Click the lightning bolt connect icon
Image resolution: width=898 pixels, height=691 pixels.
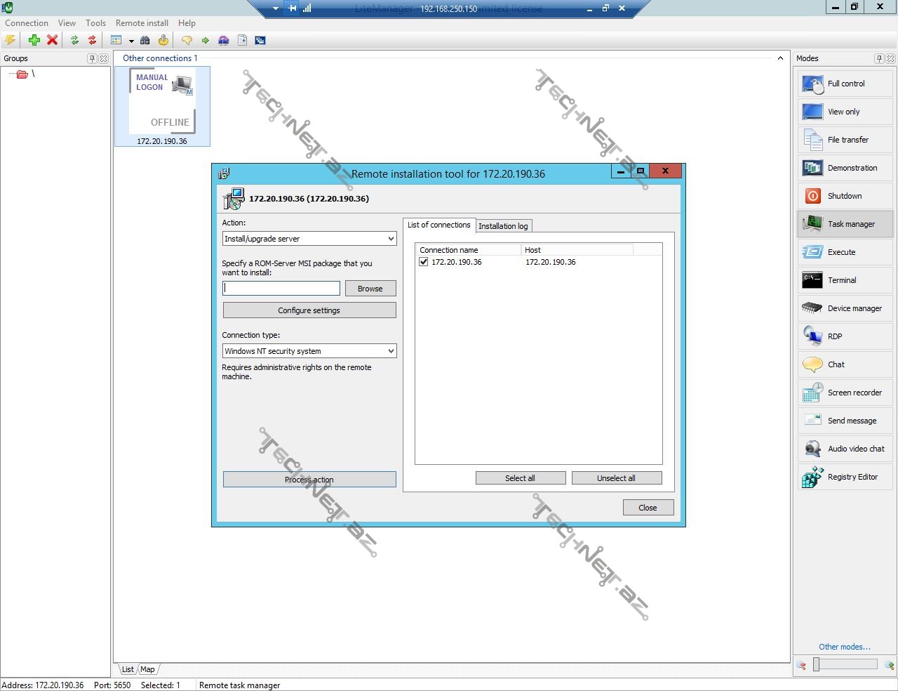[x=11, y=40]
